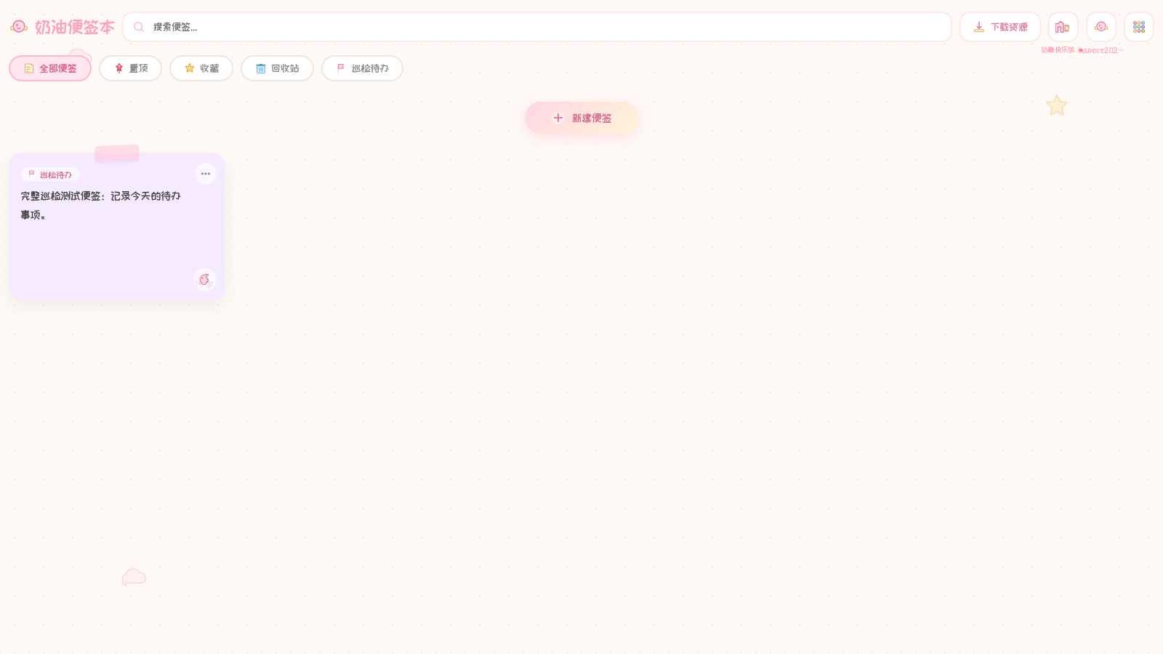The height and width of the screenshot is (654, 1163).
Task: Click the 巡检待办 tag on the note card
Action: coord(50,174)
